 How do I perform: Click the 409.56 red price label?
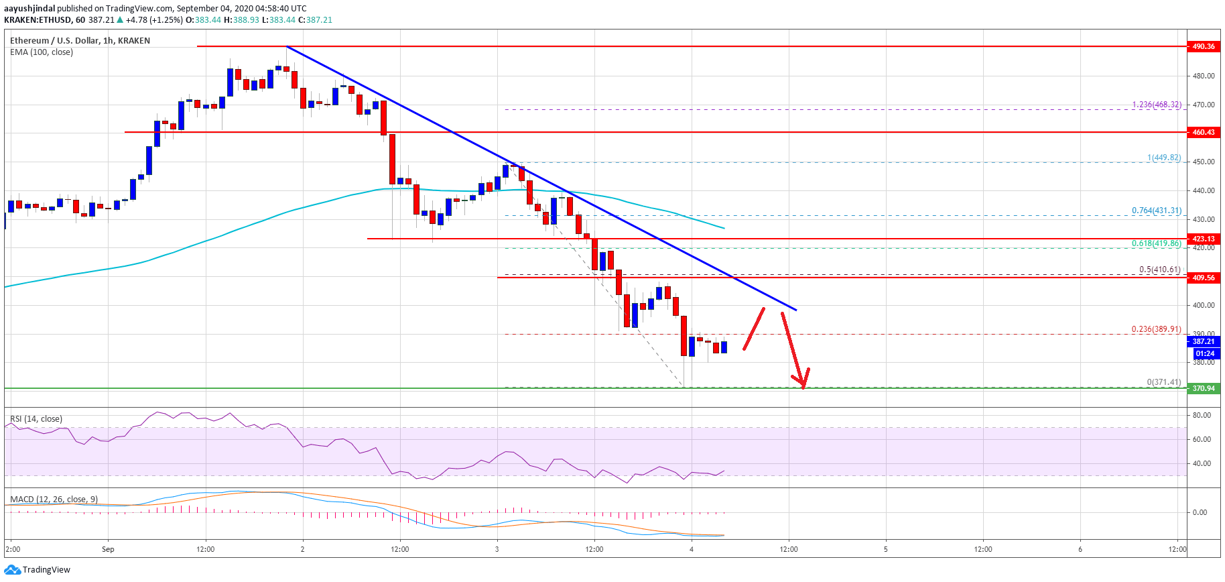click(x=1204, y=278)
